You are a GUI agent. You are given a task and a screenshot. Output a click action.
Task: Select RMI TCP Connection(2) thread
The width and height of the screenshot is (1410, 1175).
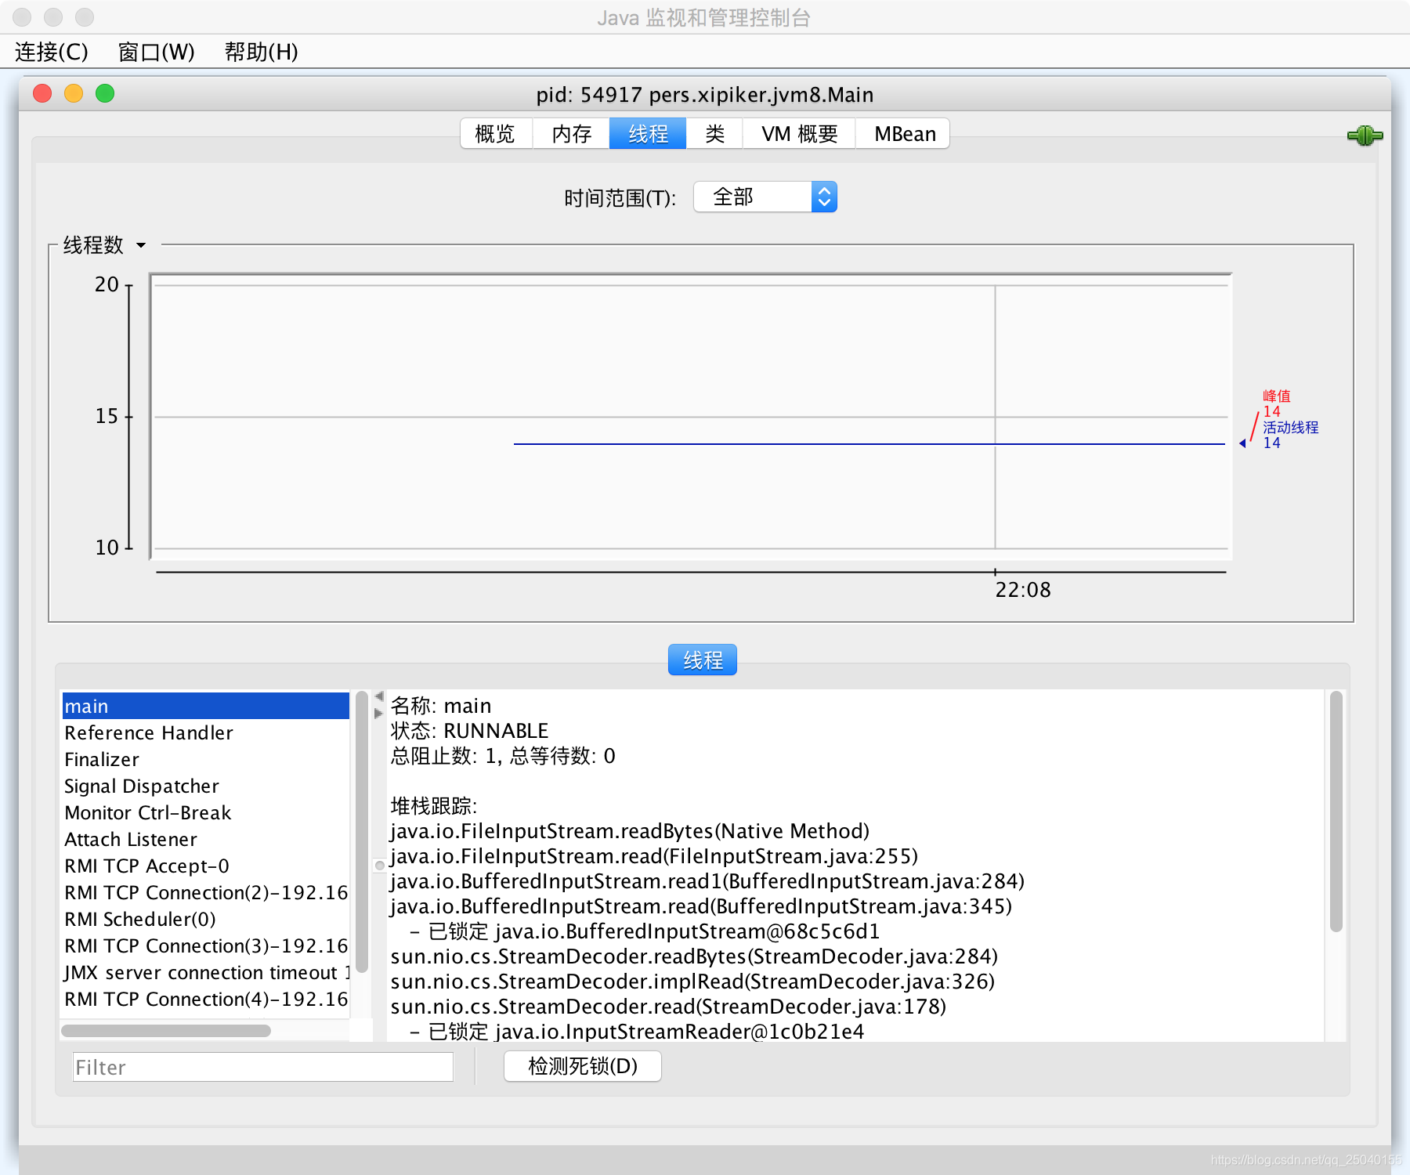(205, 892)
